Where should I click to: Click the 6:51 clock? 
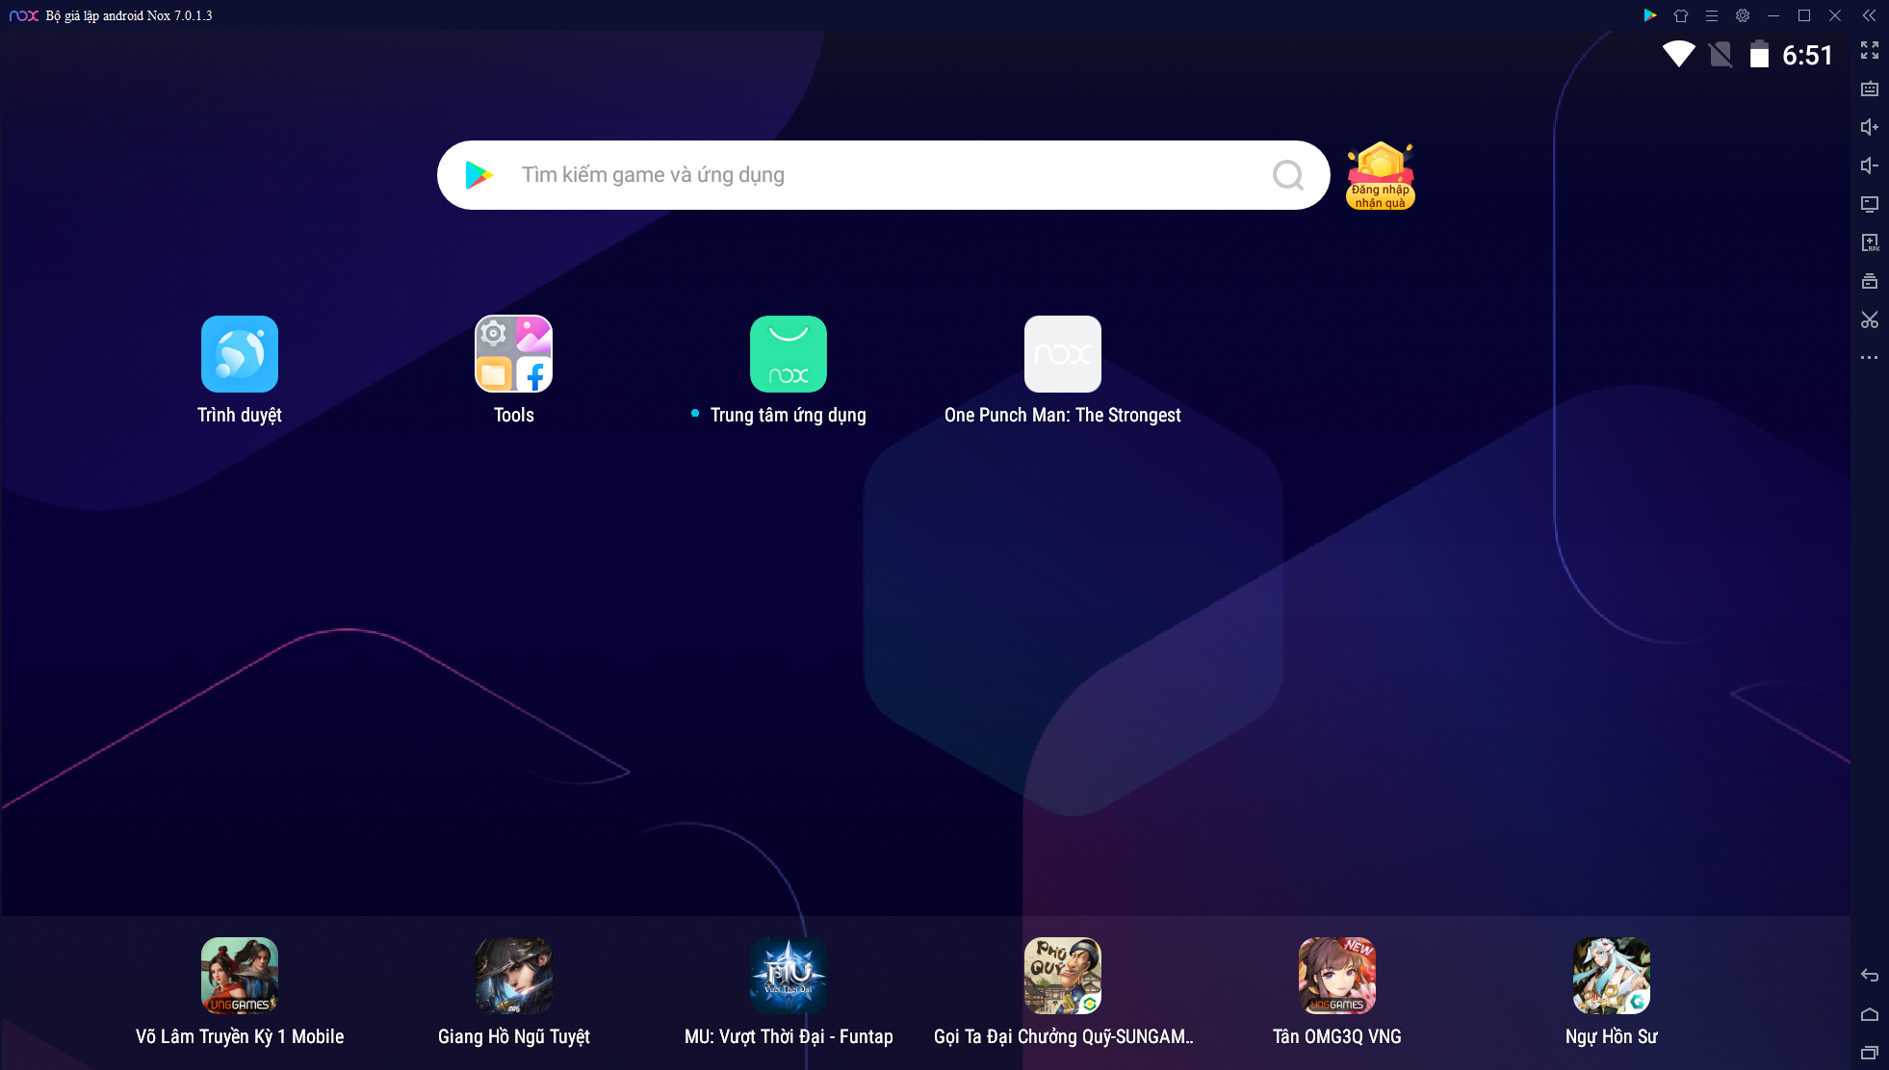pyautogui.click(x=1807, y=56)
